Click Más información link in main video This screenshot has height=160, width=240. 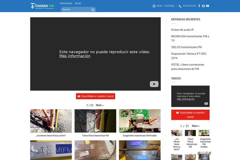pyautogui.click(x=75, y=56)
